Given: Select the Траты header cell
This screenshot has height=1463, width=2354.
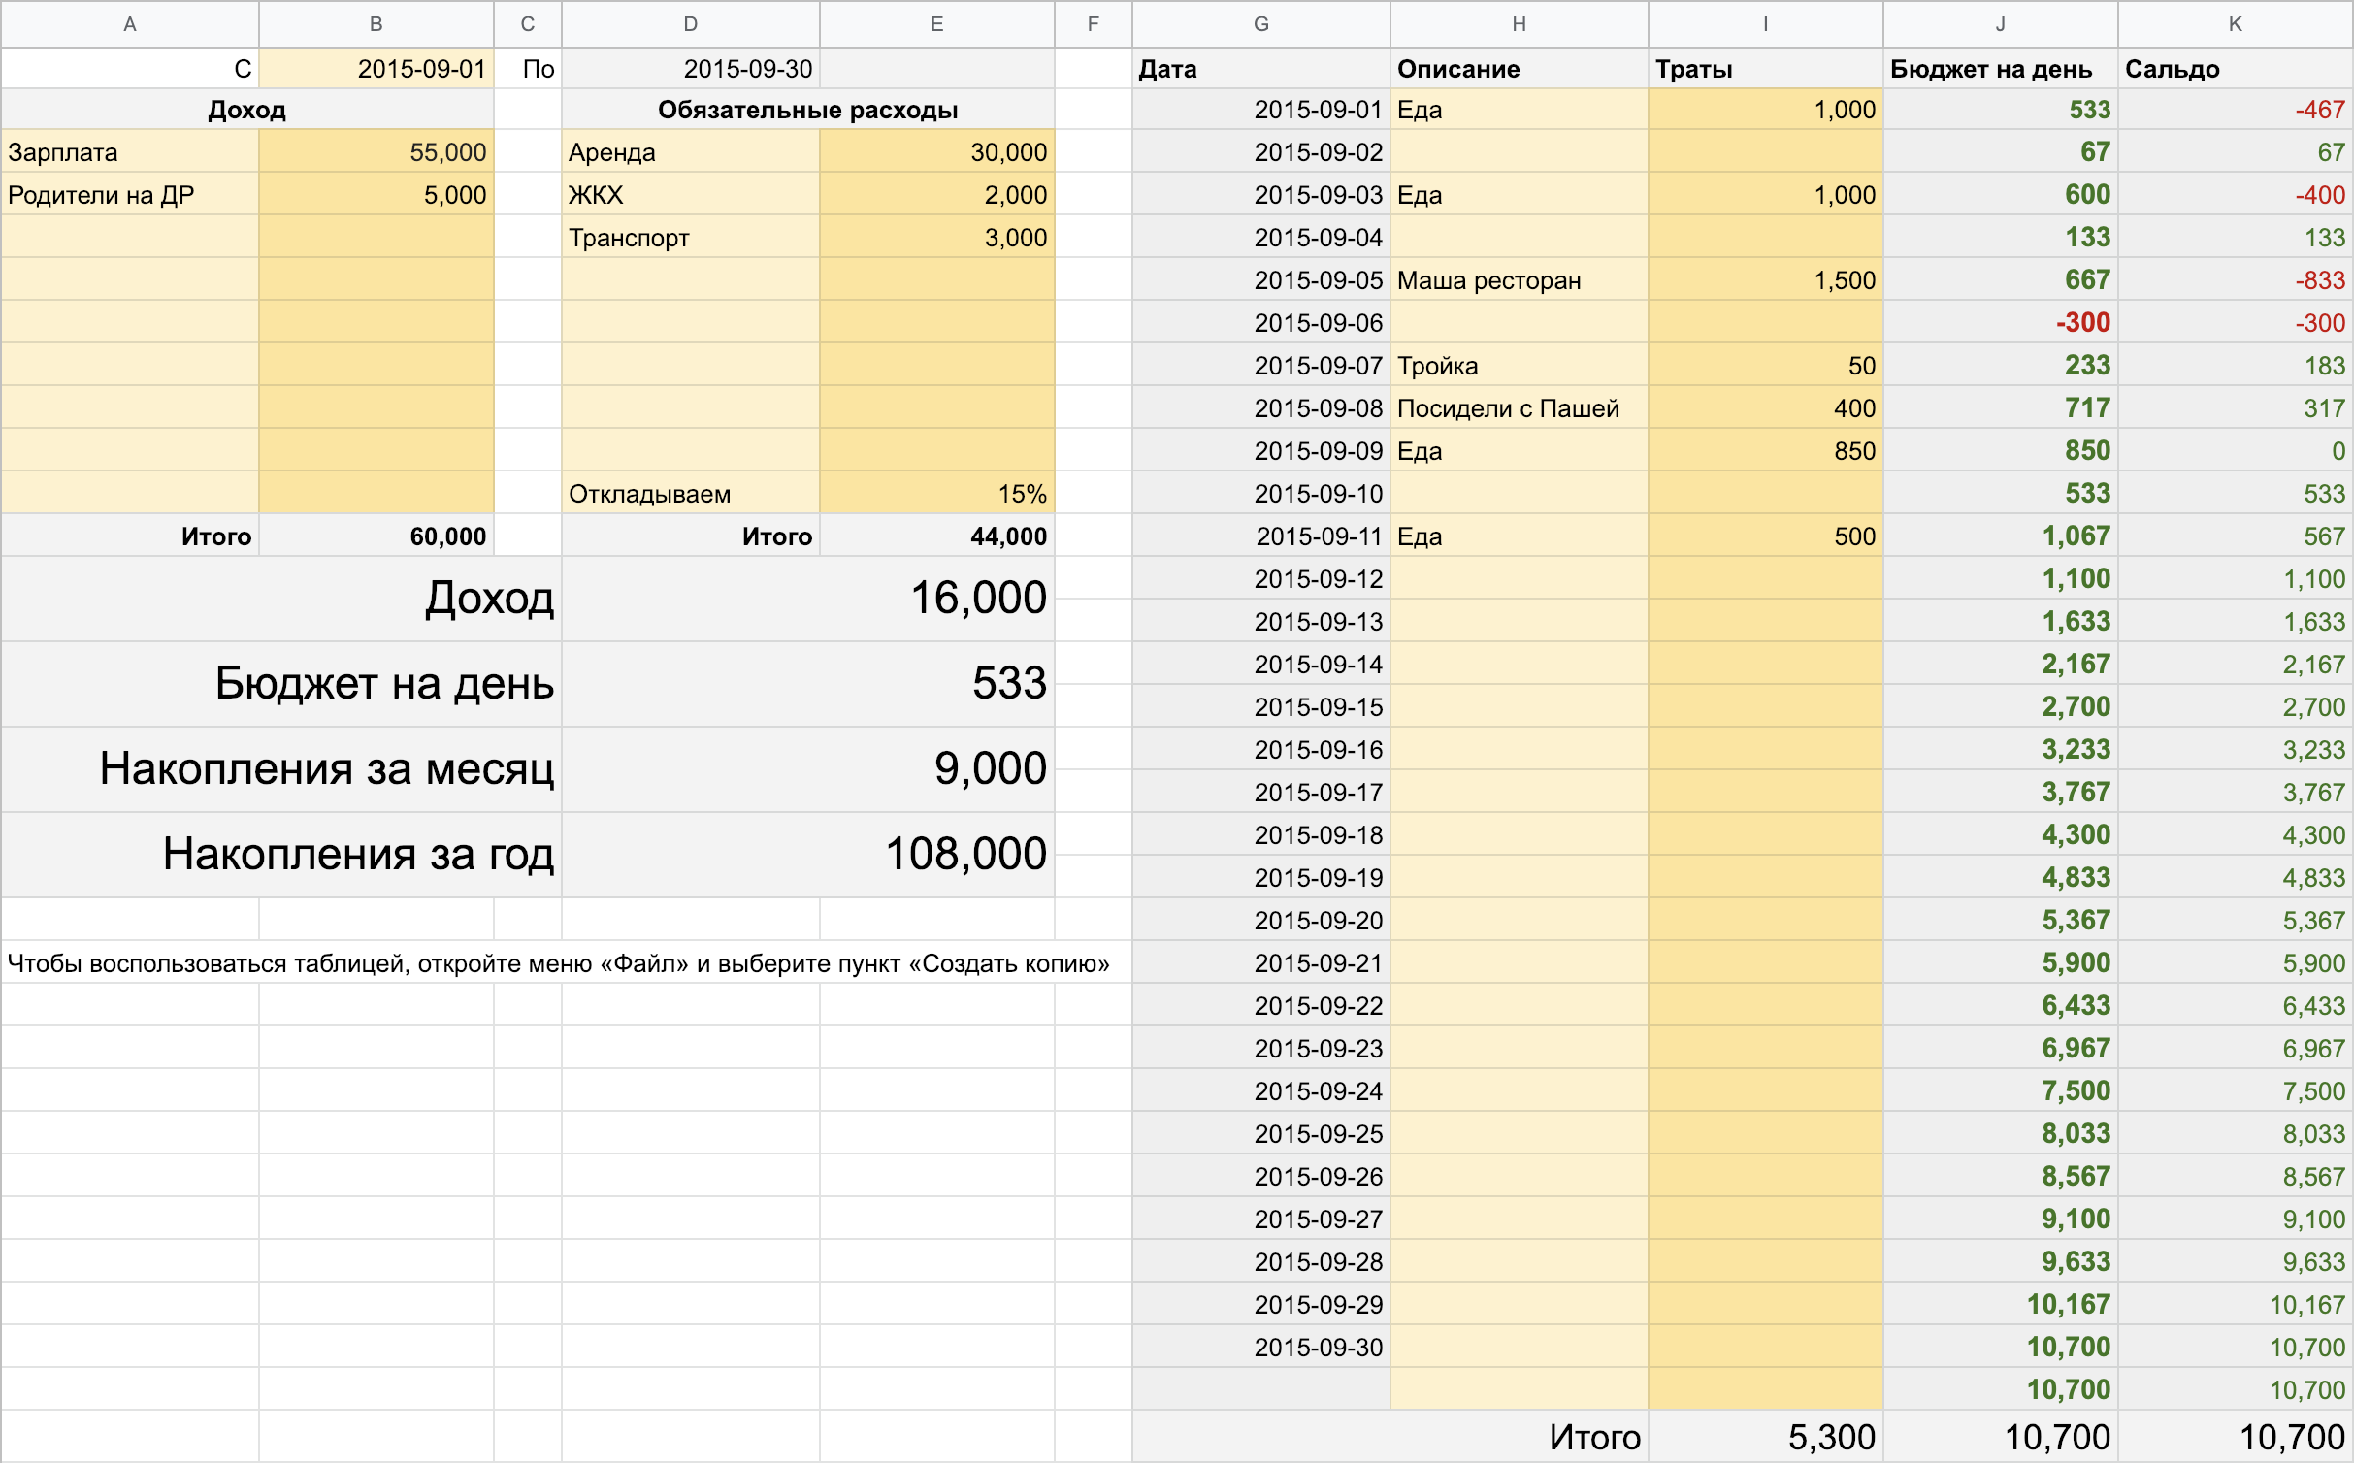Looking at the screenshot, I should [1765, 69].
